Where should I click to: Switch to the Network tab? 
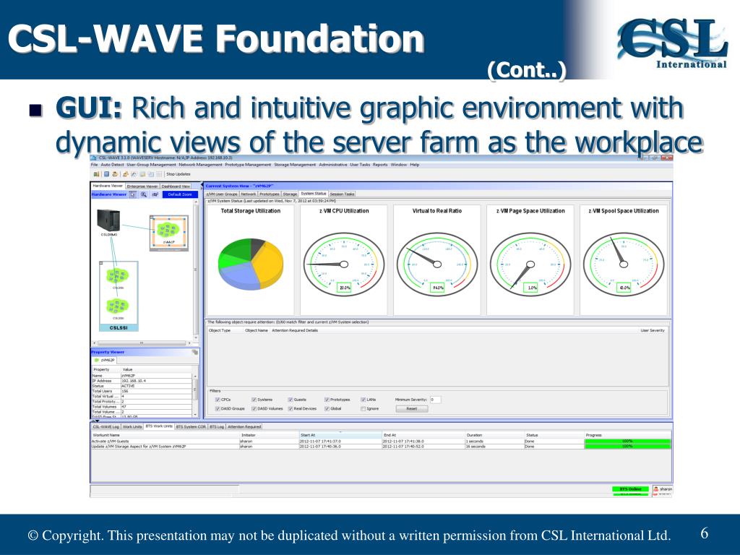(x=249, y=194)
